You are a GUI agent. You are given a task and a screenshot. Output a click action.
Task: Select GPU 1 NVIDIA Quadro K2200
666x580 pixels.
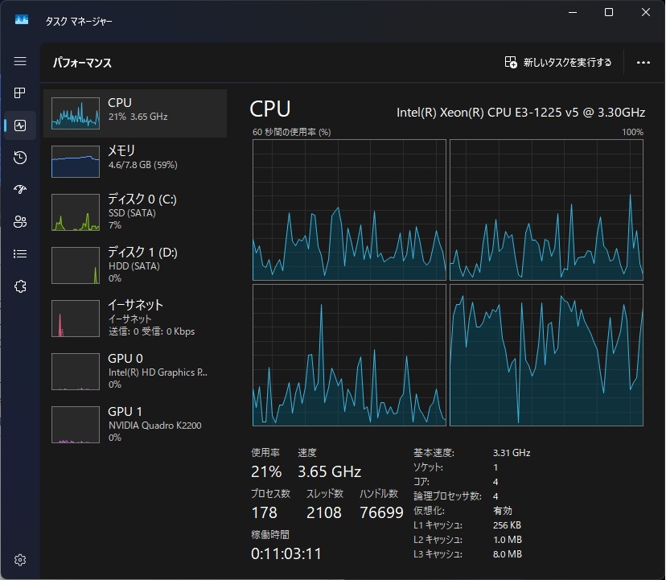point(135,424)
